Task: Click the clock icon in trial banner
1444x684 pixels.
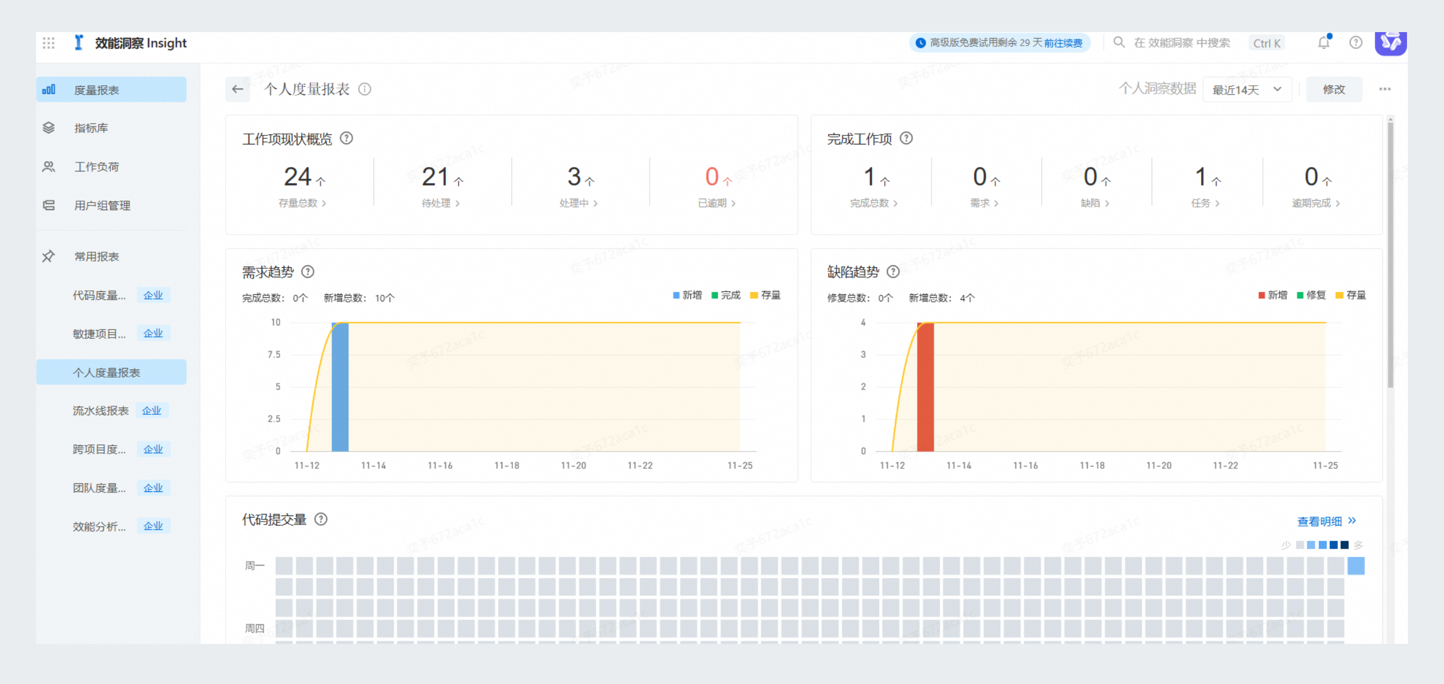Action: [x=921, y=43]
